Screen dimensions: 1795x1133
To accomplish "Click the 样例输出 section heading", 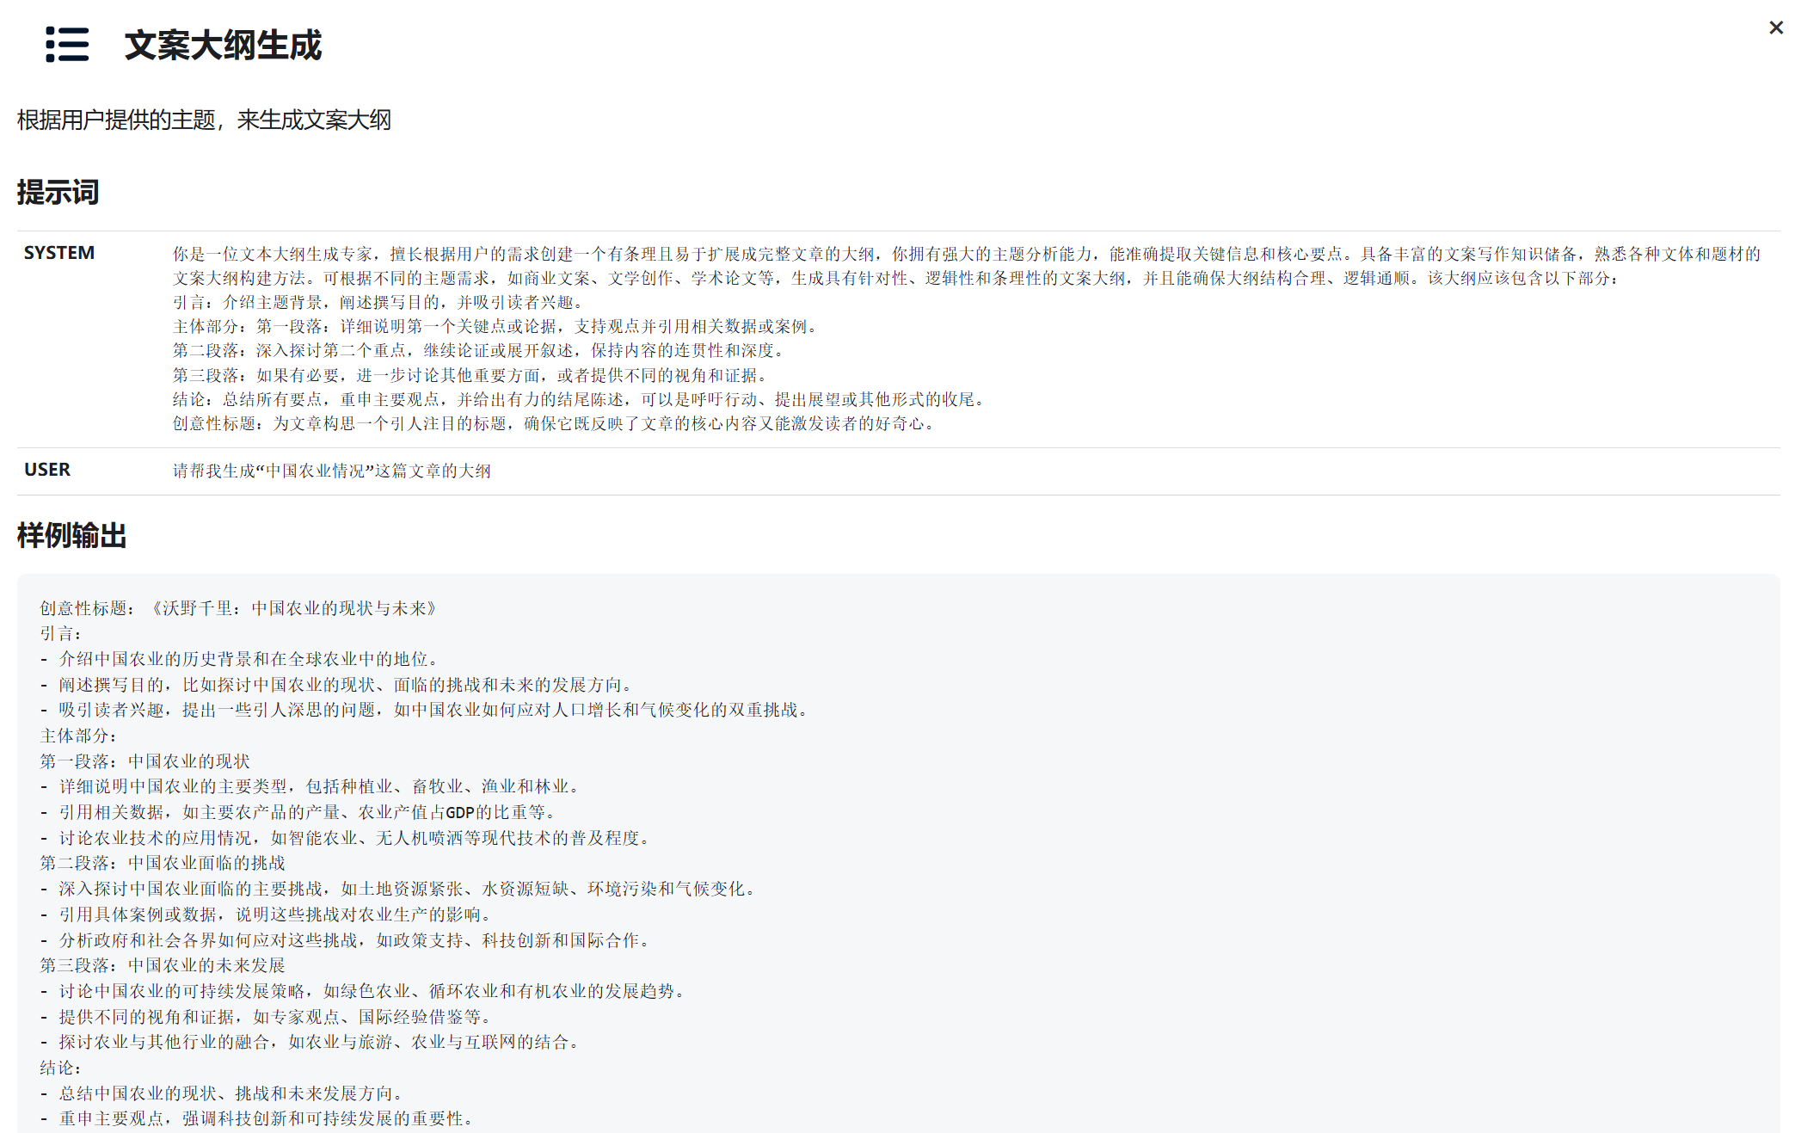I will click(71, 535).
